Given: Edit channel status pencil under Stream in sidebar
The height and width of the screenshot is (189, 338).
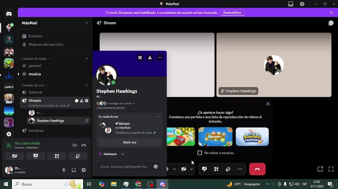Looking at the screenshot, I should pyautogui.click(x=68, y=106).
